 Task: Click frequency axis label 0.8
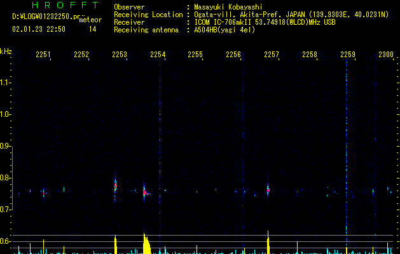[x=4, y=178]
